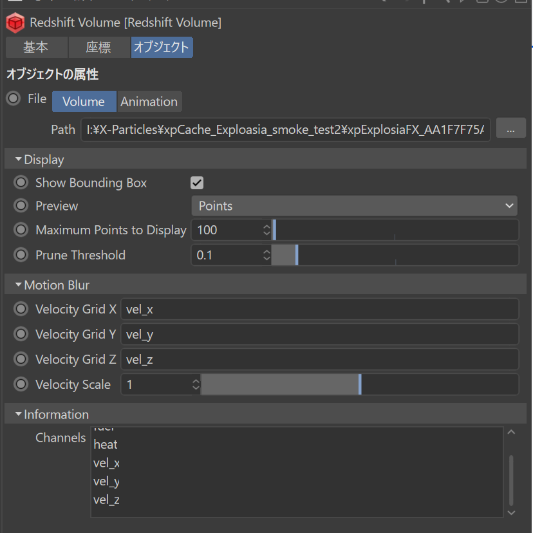Viewport: 533px width, 533px height.
Task: Click the Path input field
Action: (286, 129)
